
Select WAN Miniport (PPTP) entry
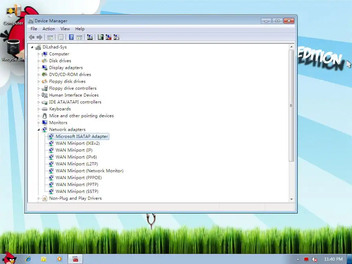pyautogui.click(x=77, y=185)
